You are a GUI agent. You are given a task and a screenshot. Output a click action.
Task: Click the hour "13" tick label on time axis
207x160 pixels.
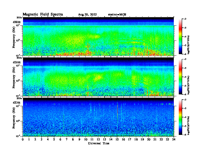[x=105, y=139]
